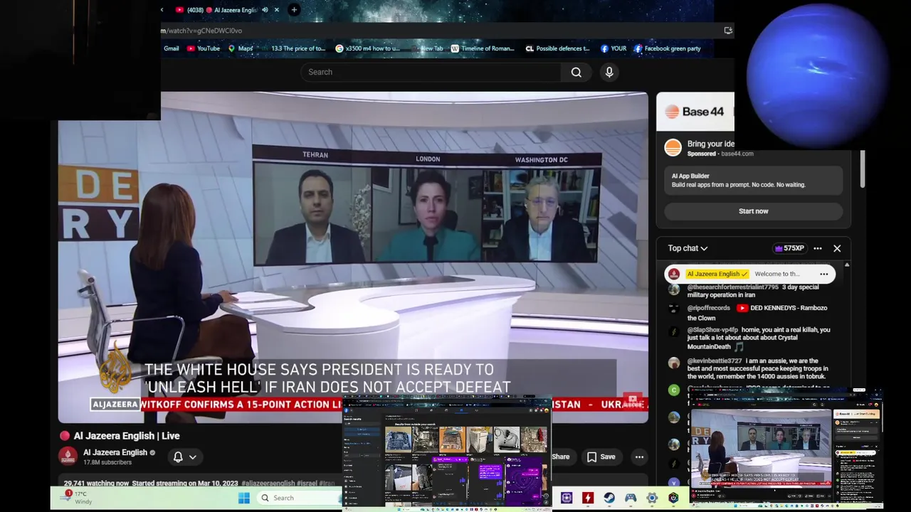
Task: Open 'x3500 m4 how to u...' bookmark
Action: click(x=367, y=48)
